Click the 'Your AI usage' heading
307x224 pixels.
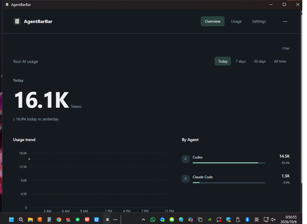(x=25, y=61)
